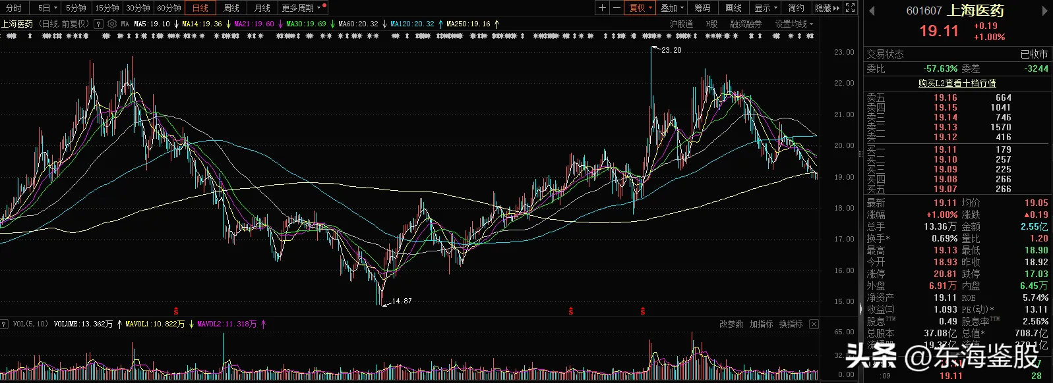Switch to the 周线 weekly tab
1053x383 pixels.
point(231,8)
